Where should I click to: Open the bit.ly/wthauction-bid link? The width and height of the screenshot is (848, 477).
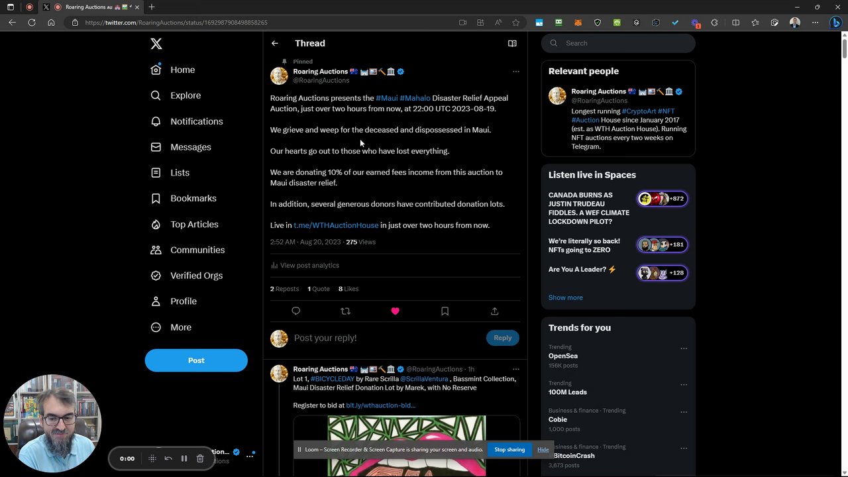(x=380, y=405)
